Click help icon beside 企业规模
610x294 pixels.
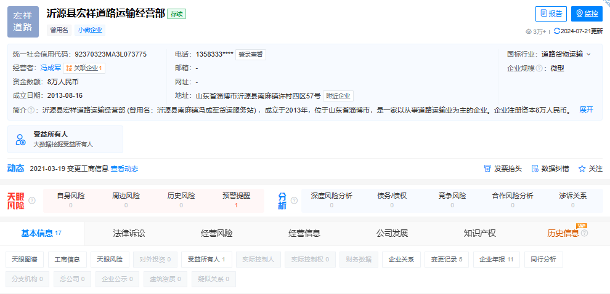(539, 68)
